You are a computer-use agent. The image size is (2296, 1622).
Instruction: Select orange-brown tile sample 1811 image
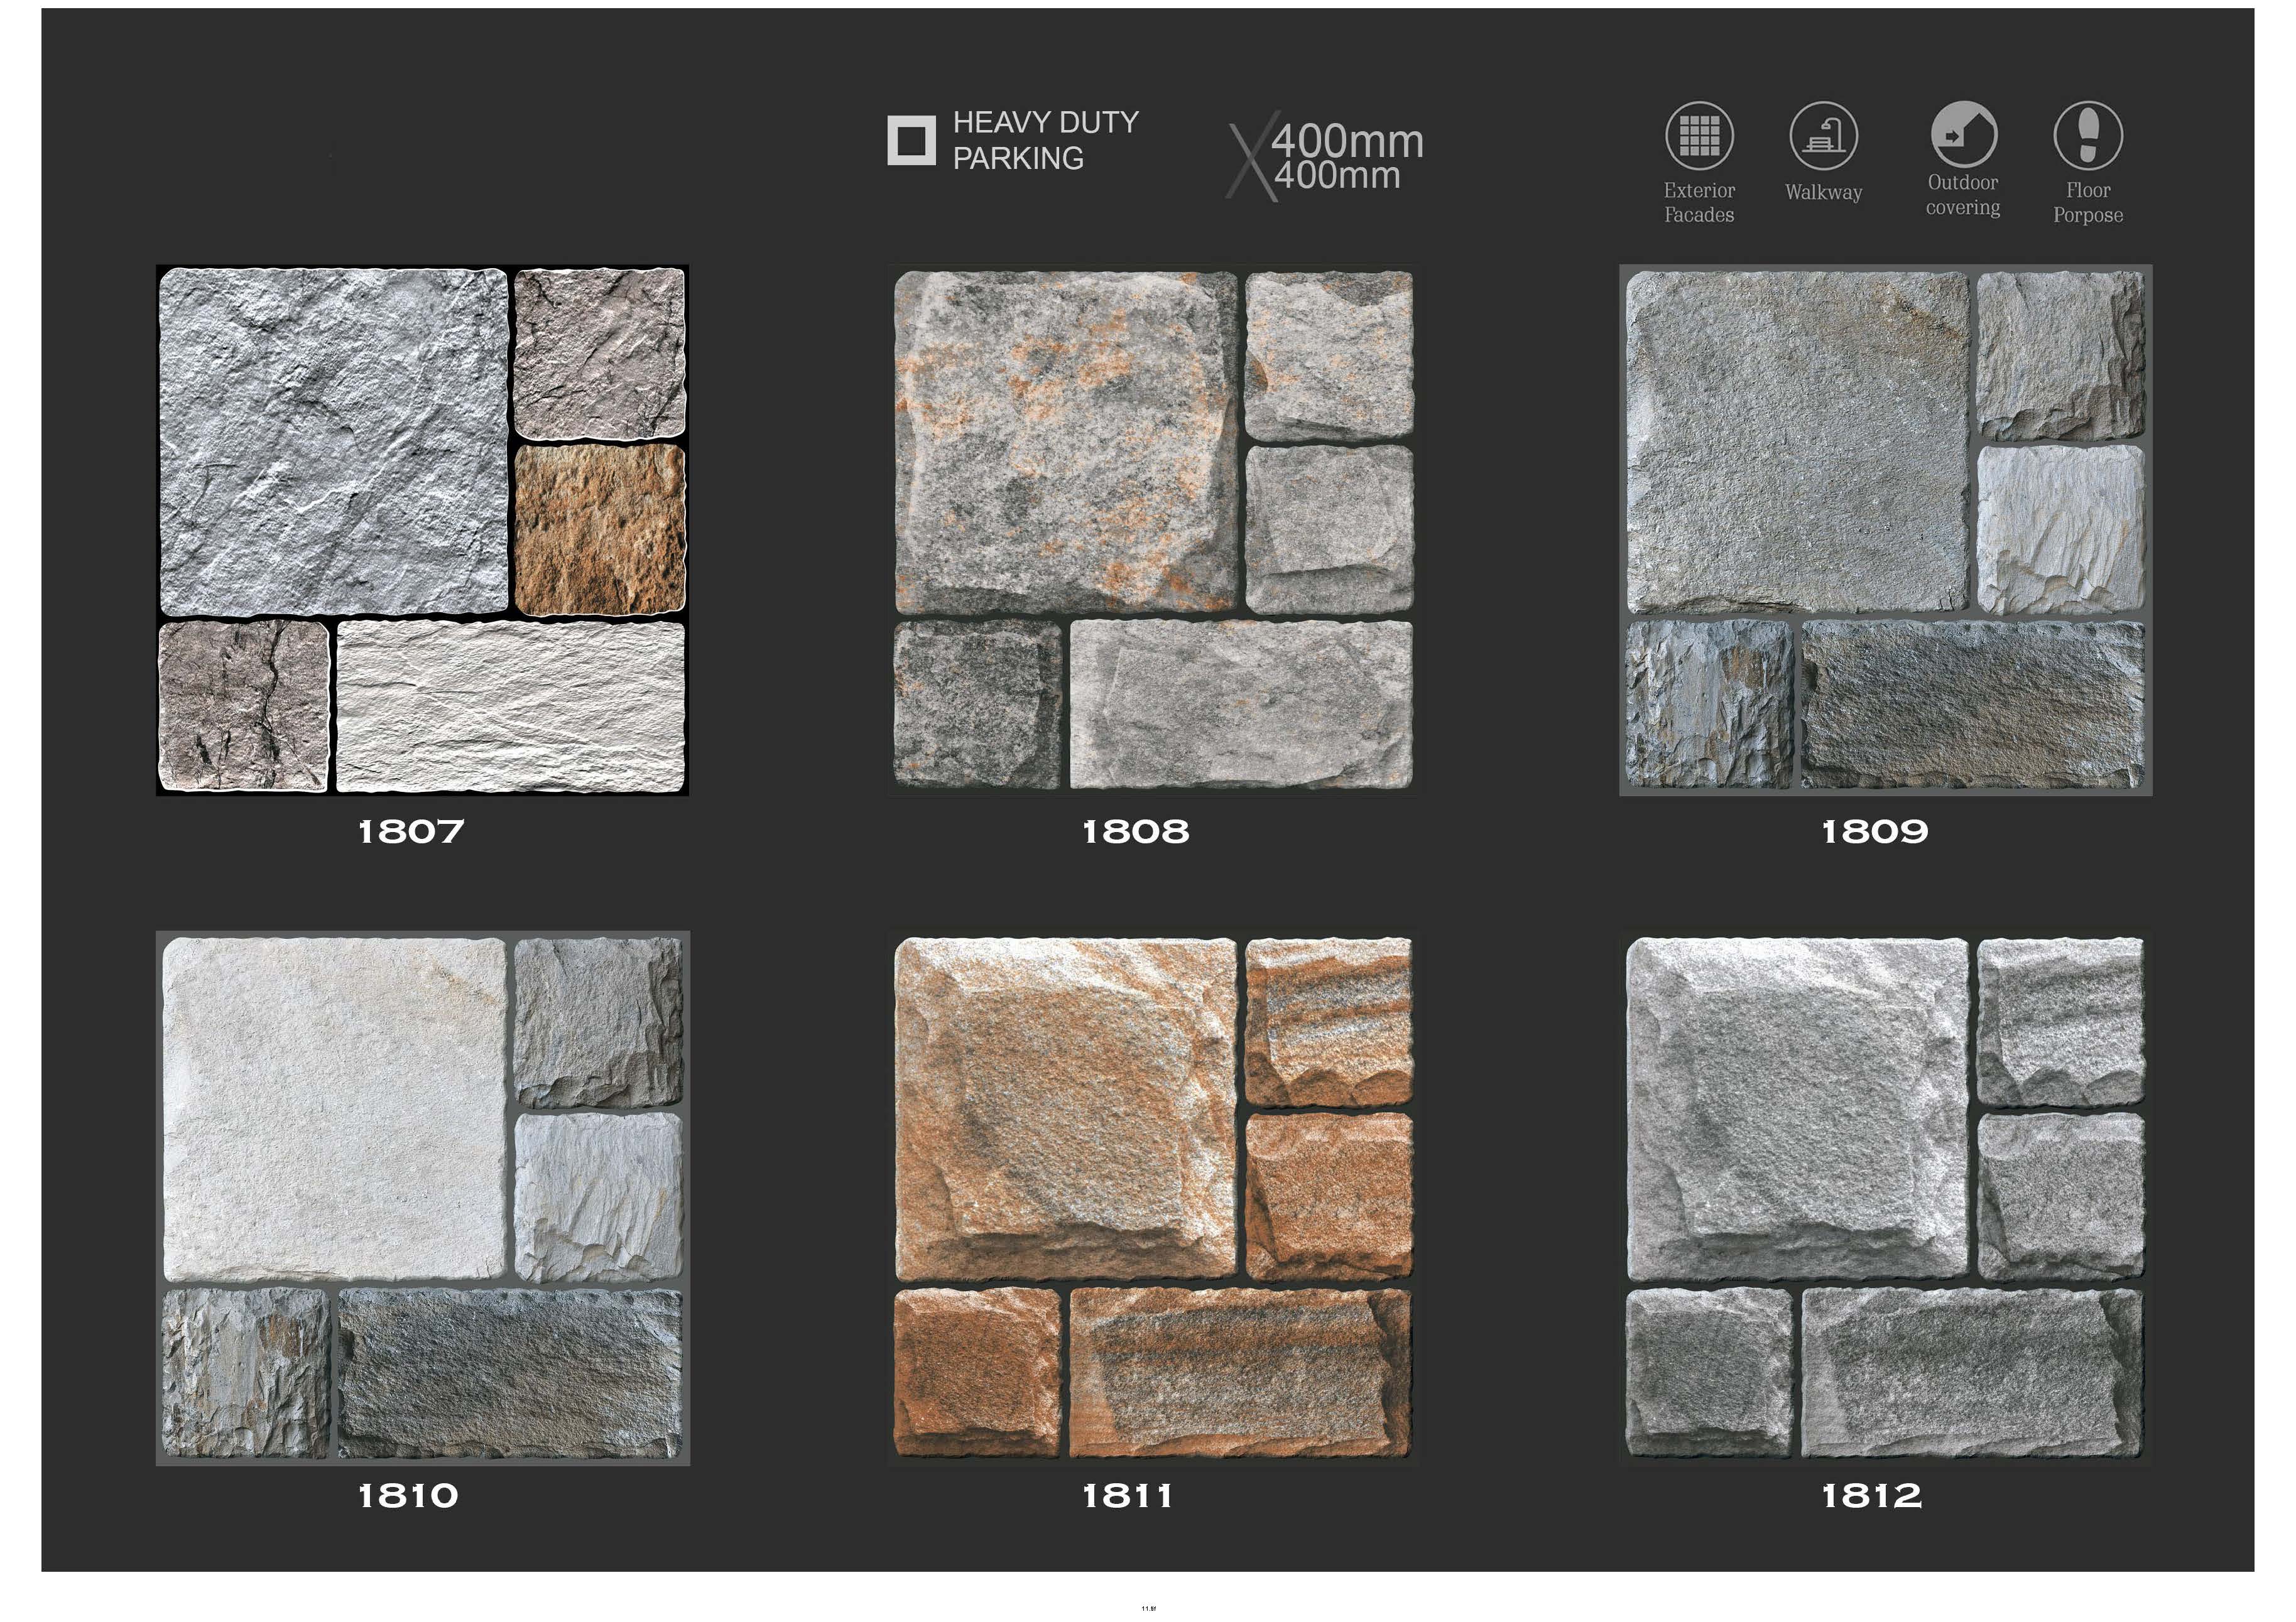point(1153,1198)
